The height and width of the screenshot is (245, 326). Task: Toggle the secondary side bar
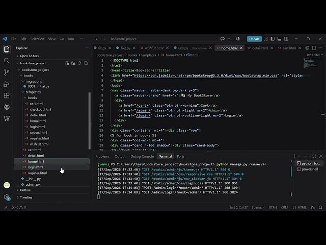tap(286, 39)
